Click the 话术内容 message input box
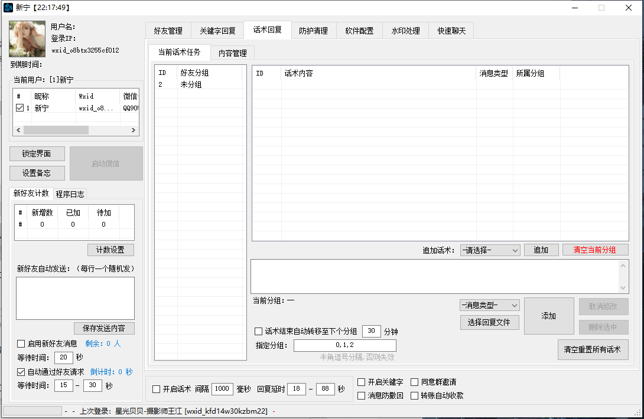Screen dimensions: 644x419 [x=440, y=277]
